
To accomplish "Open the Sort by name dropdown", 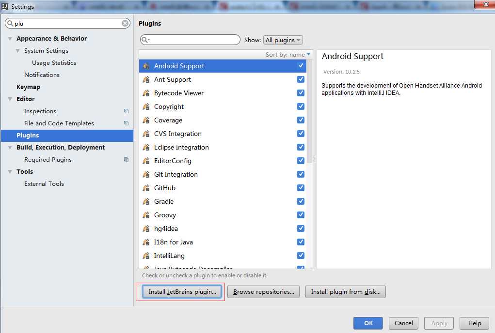I will (288, 55).
